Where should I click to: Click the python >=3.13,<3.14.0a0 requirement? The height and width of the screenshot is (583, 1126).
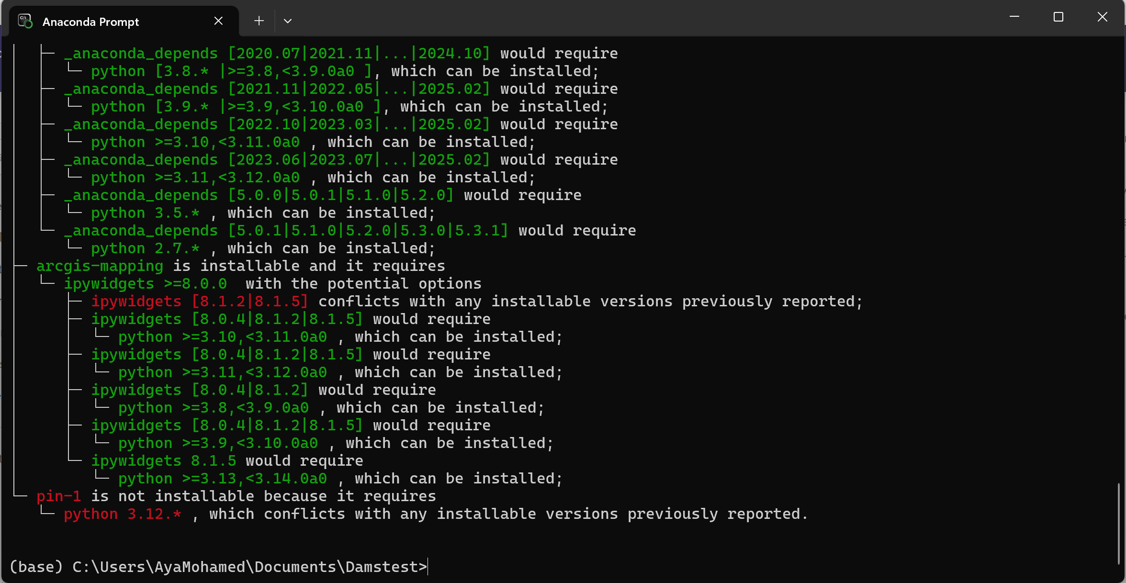pos(223,479)
